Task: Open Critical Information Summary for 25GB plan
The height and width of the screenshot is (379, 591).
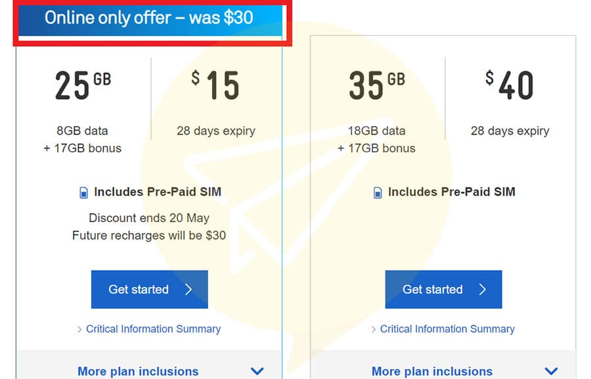Action: [153, 329]
